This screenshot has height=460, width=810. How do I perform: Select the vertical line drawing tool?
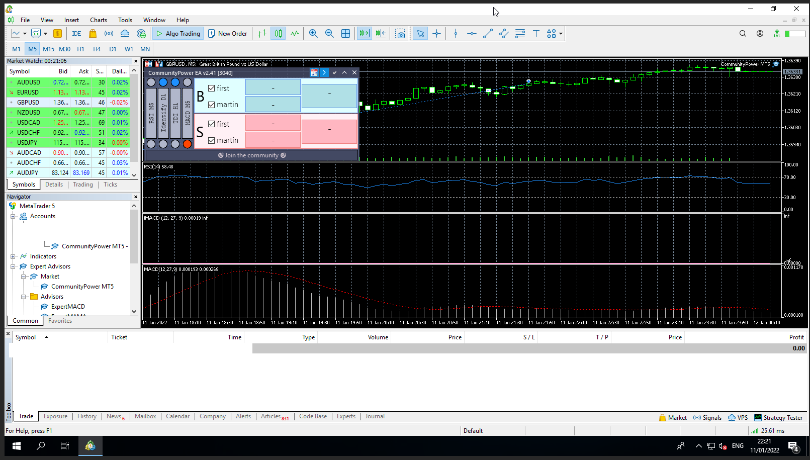click(x=456, y=33)
